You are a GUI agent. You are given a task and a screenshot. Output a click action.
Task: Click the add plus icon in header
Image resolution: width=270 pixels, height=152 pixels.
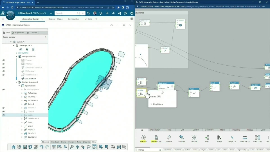pos(107,13)
